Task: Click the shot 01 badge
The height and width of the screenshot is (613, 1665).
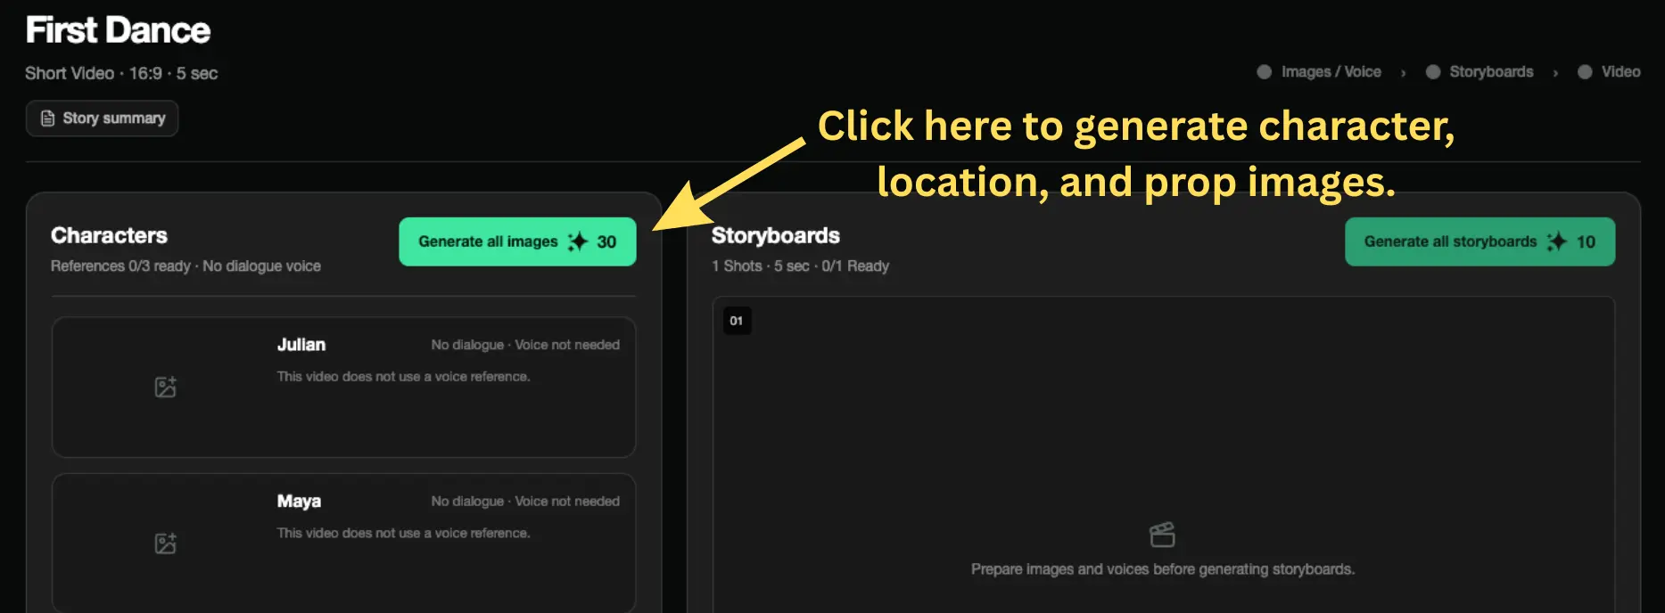Action: [737, 321]
